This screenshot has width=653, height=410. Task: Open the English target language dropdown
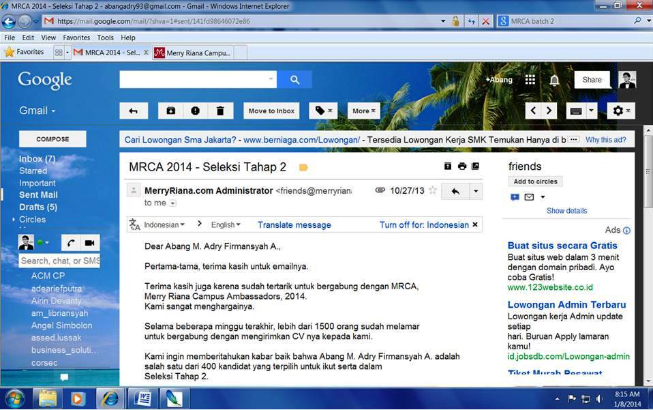pyautogui.click(x=226, y=224)
